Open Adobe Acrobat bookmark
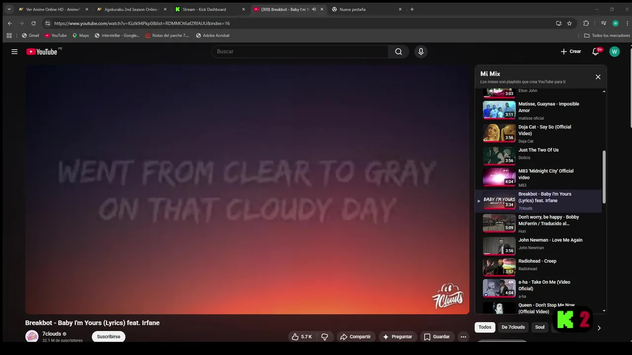Viewport: 632px width, 355px height. click(x=213, y=35)
